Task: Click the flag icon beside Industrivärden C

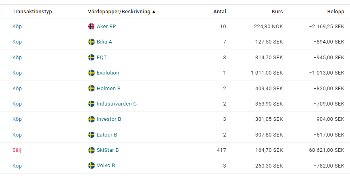Action: click(92, 104)
